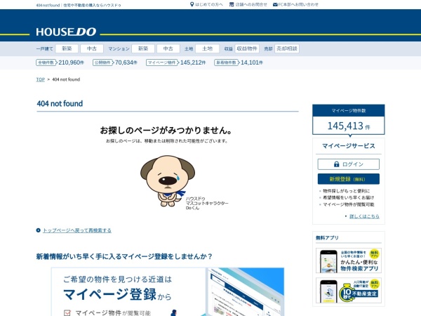The image size is (421, 316).
Task: Click the 新規登録（無料） button
Action: [x=349, y=179]
